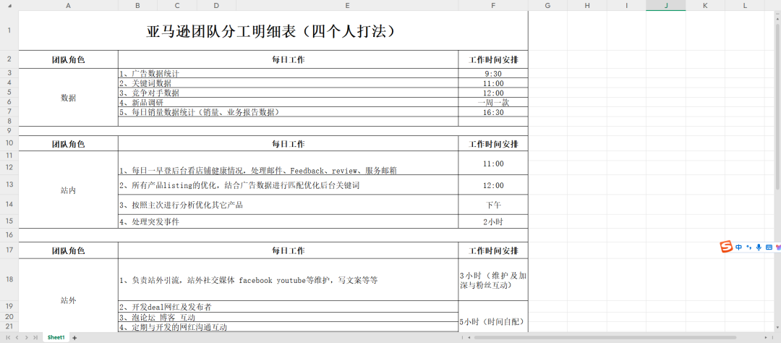
Task: Click the 3小时（维护及加深与粉丝互动）cell
Action: (493, 280)
